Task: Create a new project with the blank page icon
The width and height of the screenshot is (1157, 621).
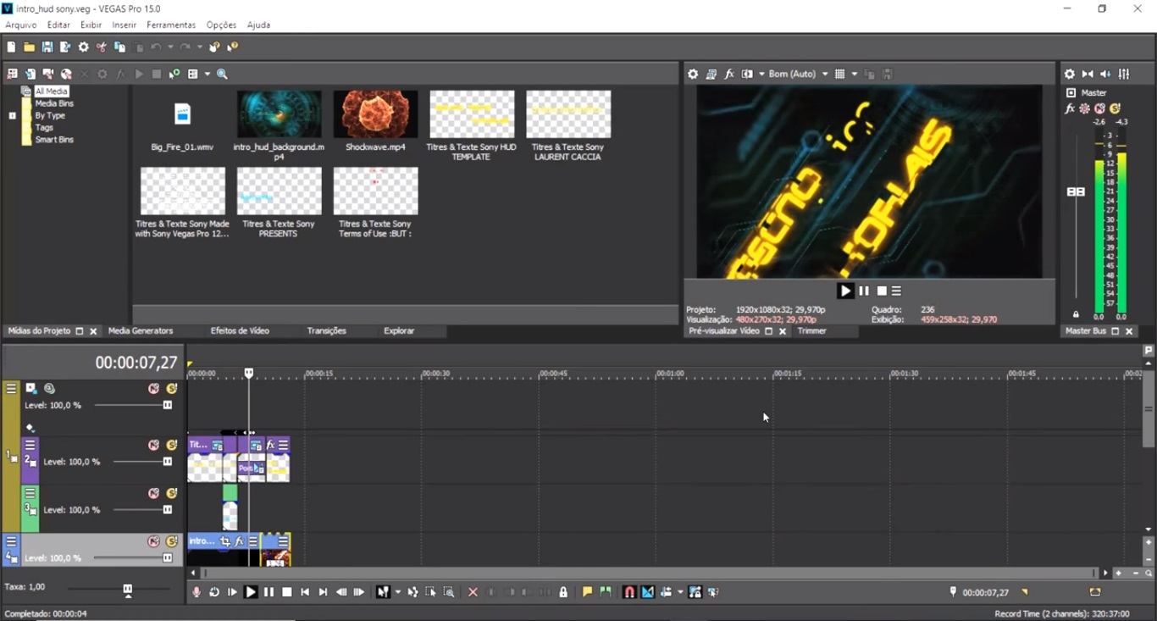Action: [11, 47]
